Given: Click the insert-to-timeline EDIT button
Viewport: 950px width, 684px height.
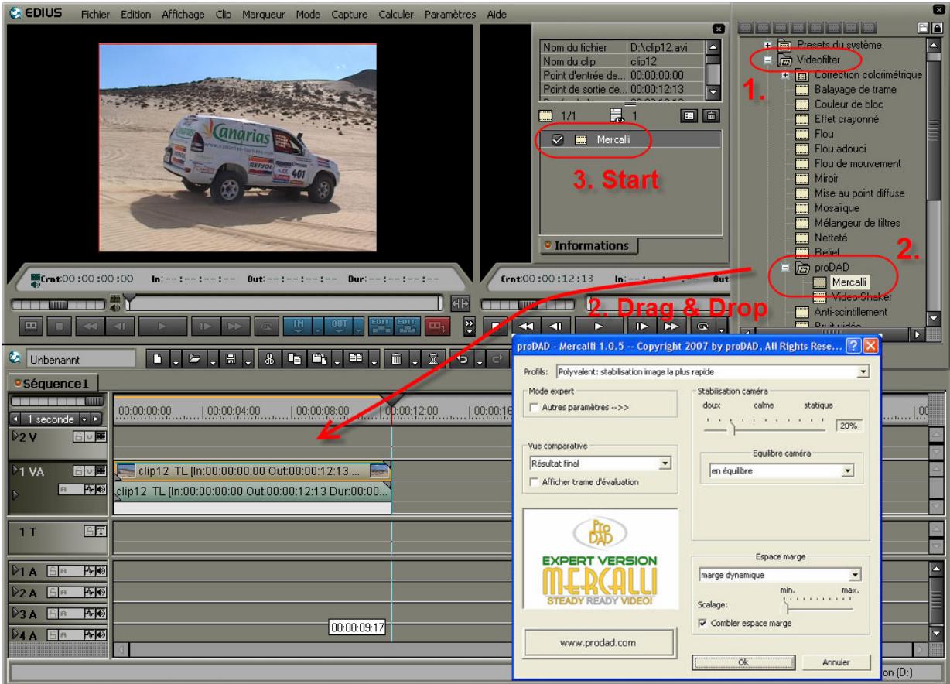Looking at the screenshot, I should coord(381,326).
